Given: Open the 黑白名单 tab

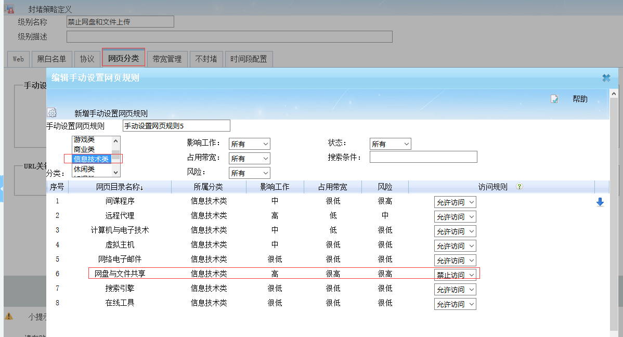Looking at the screenshot, I should pyautogui.click(x=51, y=59).
